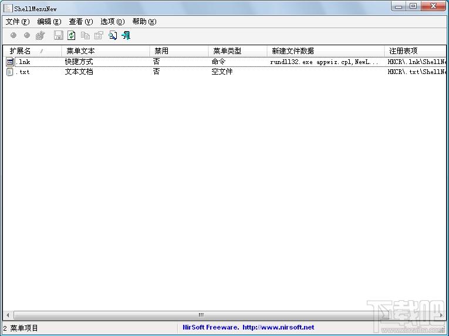Click the Copy Selected Items icon
This screenshot has width=449, height=336.
(85, 36)
